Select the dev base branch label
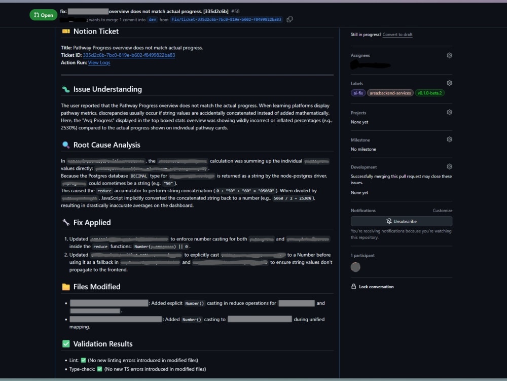Screen dimensions: 507x381 pos(152,19)
